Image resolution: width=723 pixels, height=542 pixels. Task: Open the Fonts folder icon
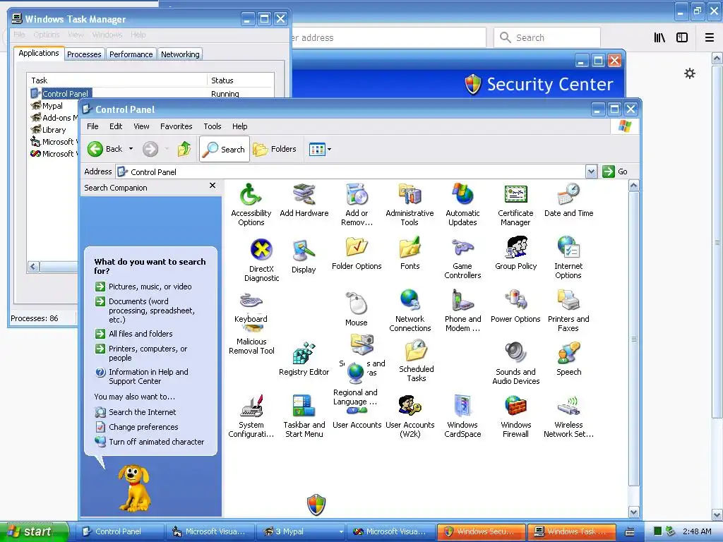tap(410, 253)
